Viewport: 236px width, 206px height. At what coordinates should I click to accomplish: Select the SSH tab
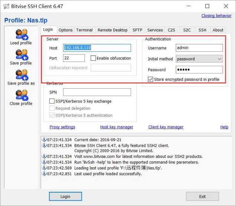pos(202,30)
